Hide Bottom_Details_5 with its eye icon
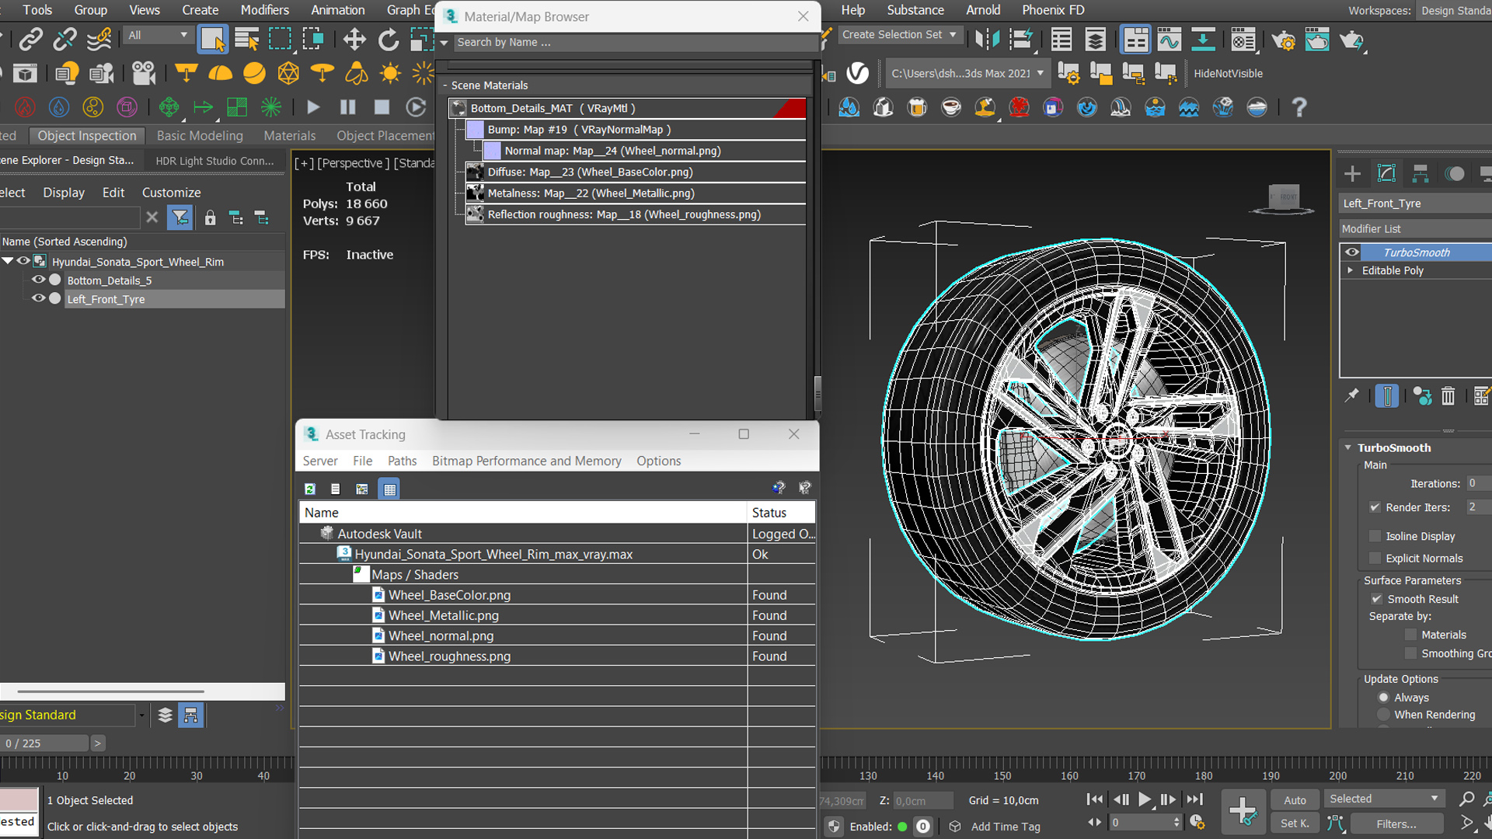 click(x=38, y=280)
